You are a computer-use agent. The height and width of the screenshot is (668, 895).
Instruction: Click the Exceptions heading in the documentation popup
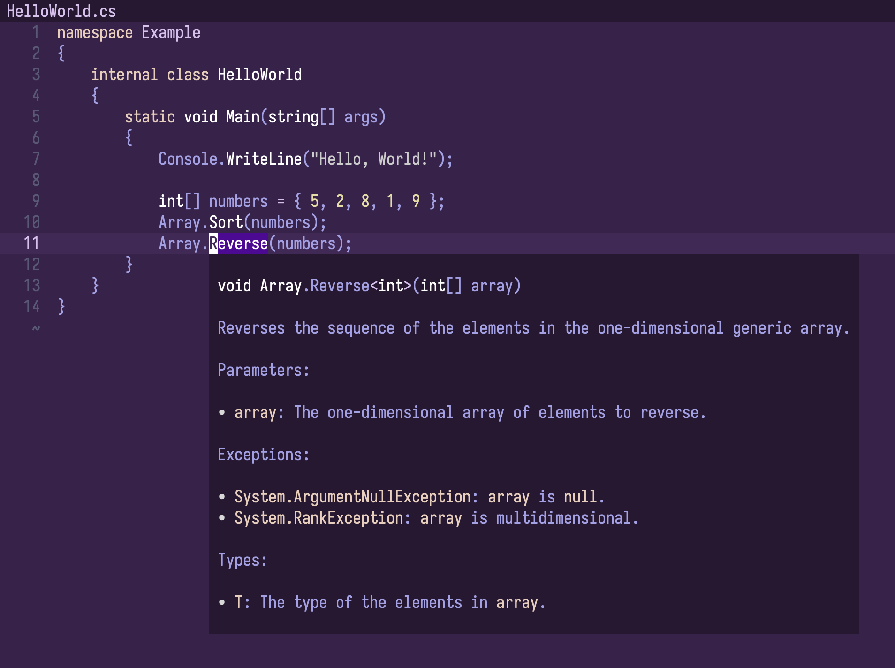(263, 454)
